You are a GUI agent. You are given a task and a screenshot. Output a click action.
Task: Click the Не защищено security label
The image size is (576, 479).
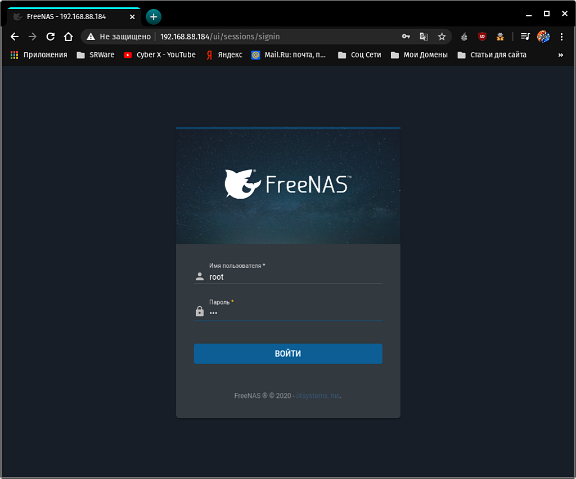click(125, 37)
